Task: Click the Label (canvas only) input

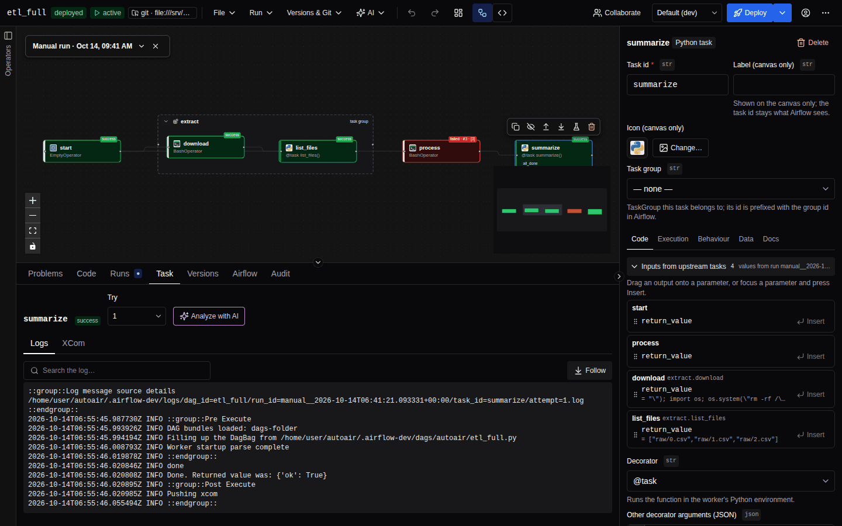Action: (784, 85)
